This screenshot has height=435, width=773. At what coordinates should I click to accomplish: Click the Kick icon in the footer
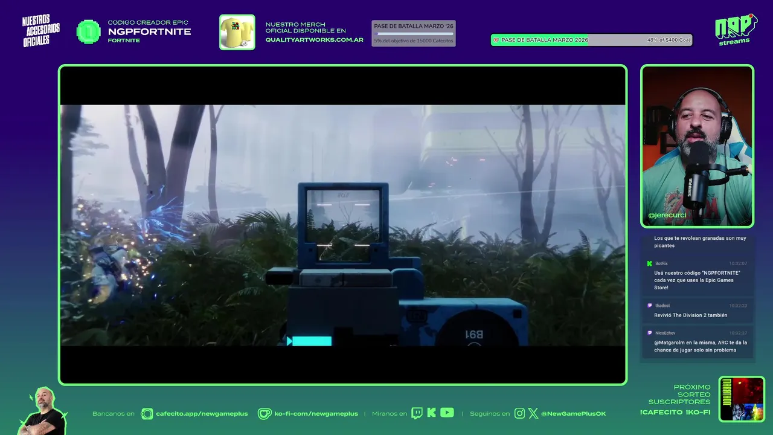[x=431, y=413]
